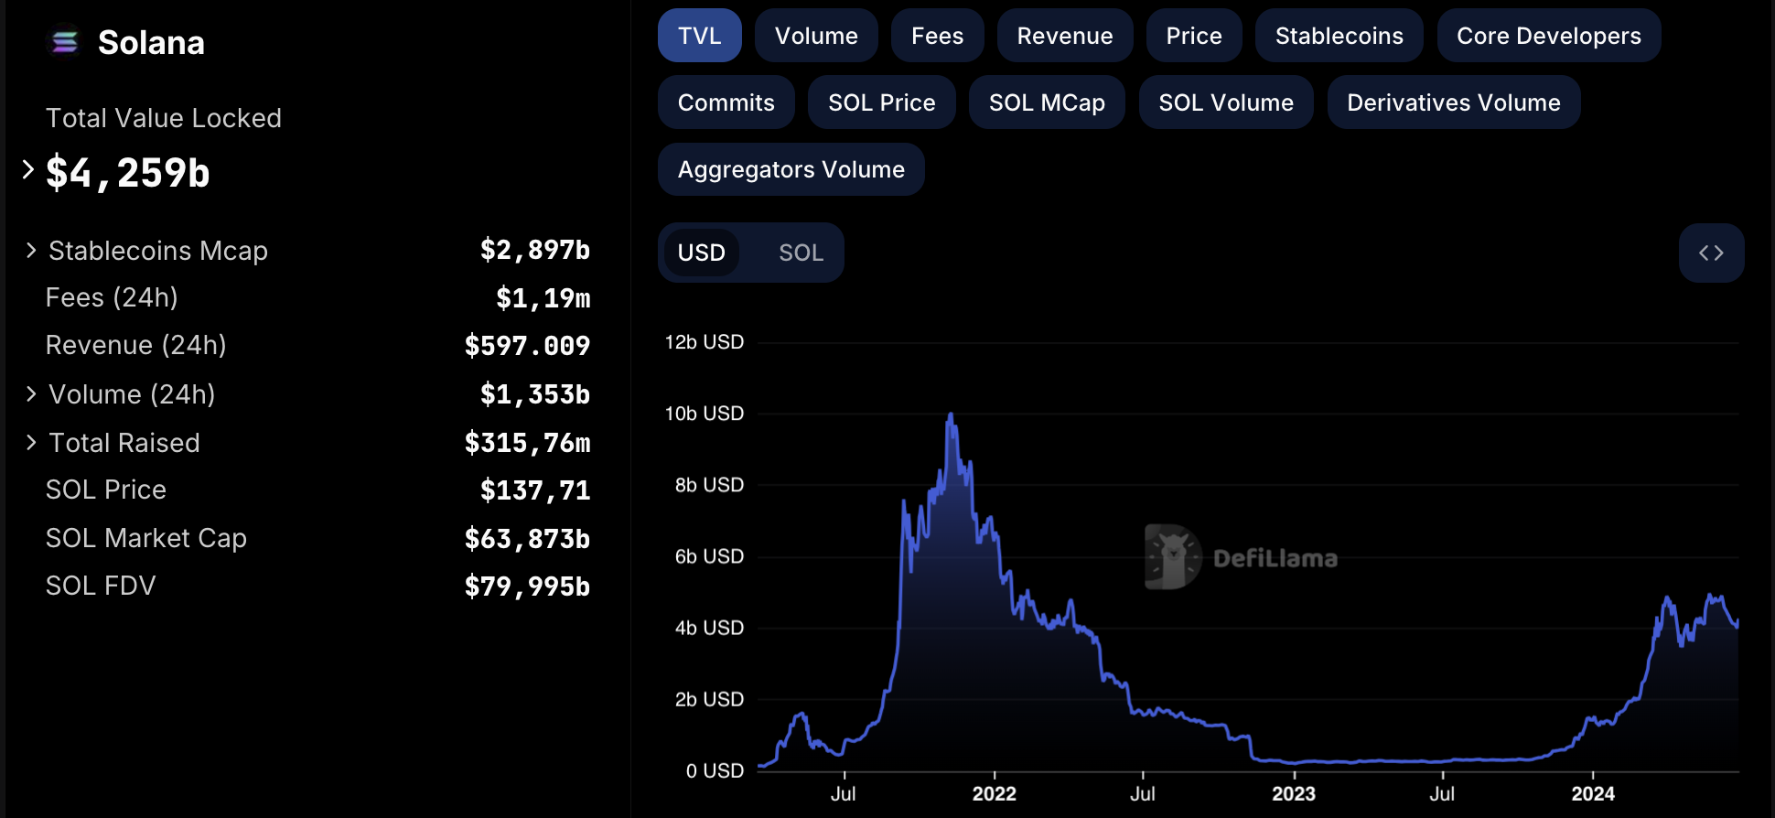
Task: Click the $79,995b FDV value
Action: (x=527, y=587)
